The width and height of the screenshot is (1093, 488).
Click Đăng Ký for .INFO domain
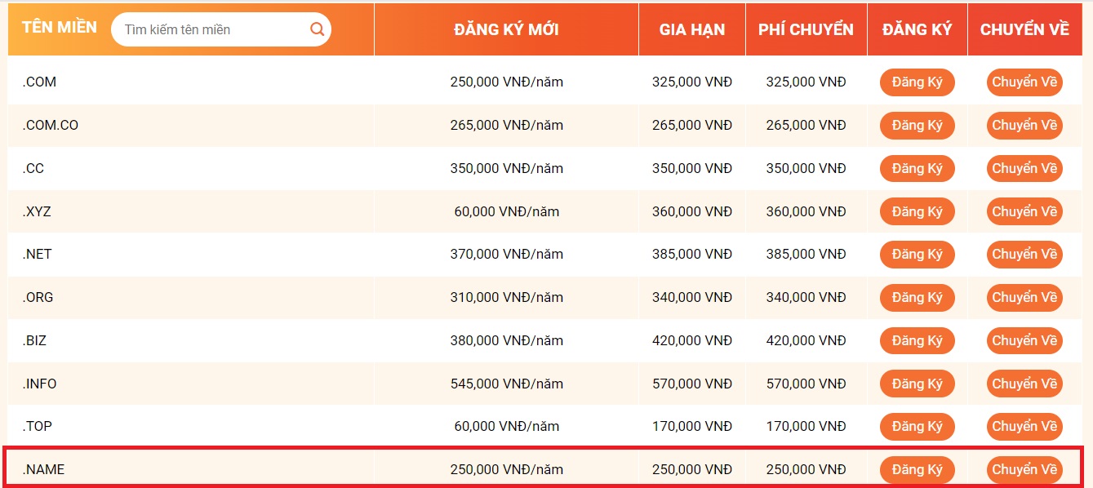917,384
